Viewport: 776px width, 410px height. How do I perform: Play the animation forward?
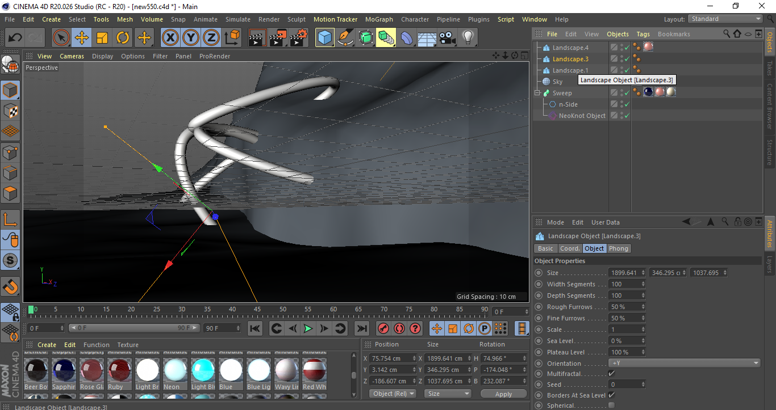(308, 328)
